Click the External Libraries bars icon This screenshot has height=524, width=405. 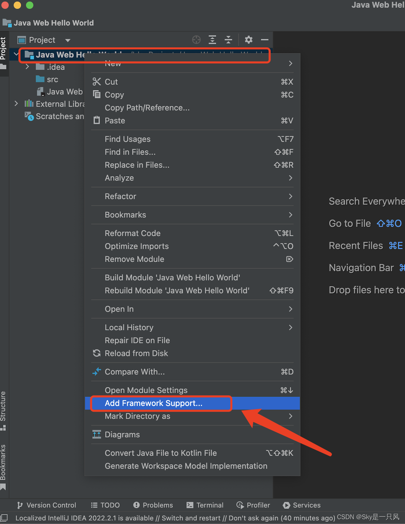click(x=29, y=104)
